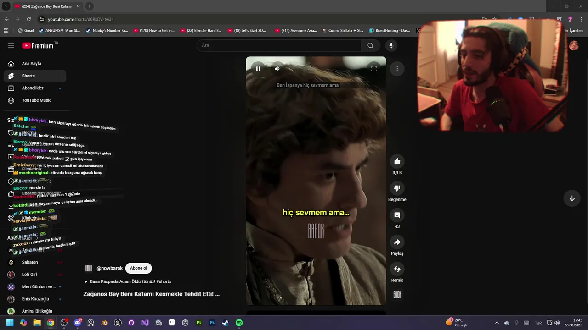Launch Blender from the taskbar

pyautogui.click(x=105, y=323)
